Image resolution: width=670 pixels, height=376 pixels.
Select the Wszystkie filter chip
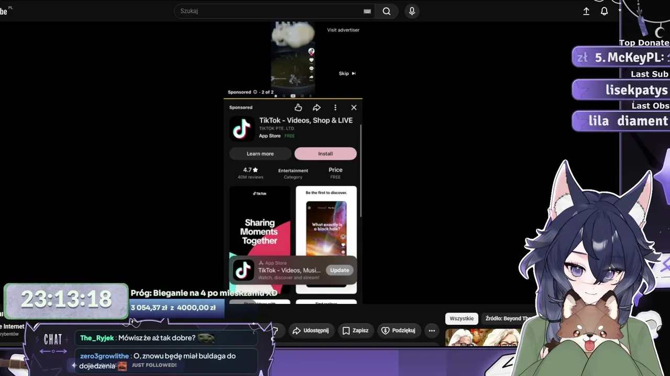click(x=462, y=319)
